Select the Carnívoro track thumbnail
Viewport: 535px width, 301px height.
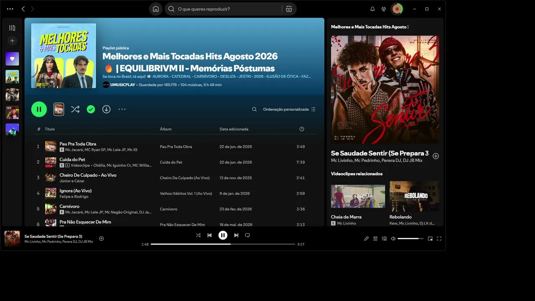pos(51,209)
